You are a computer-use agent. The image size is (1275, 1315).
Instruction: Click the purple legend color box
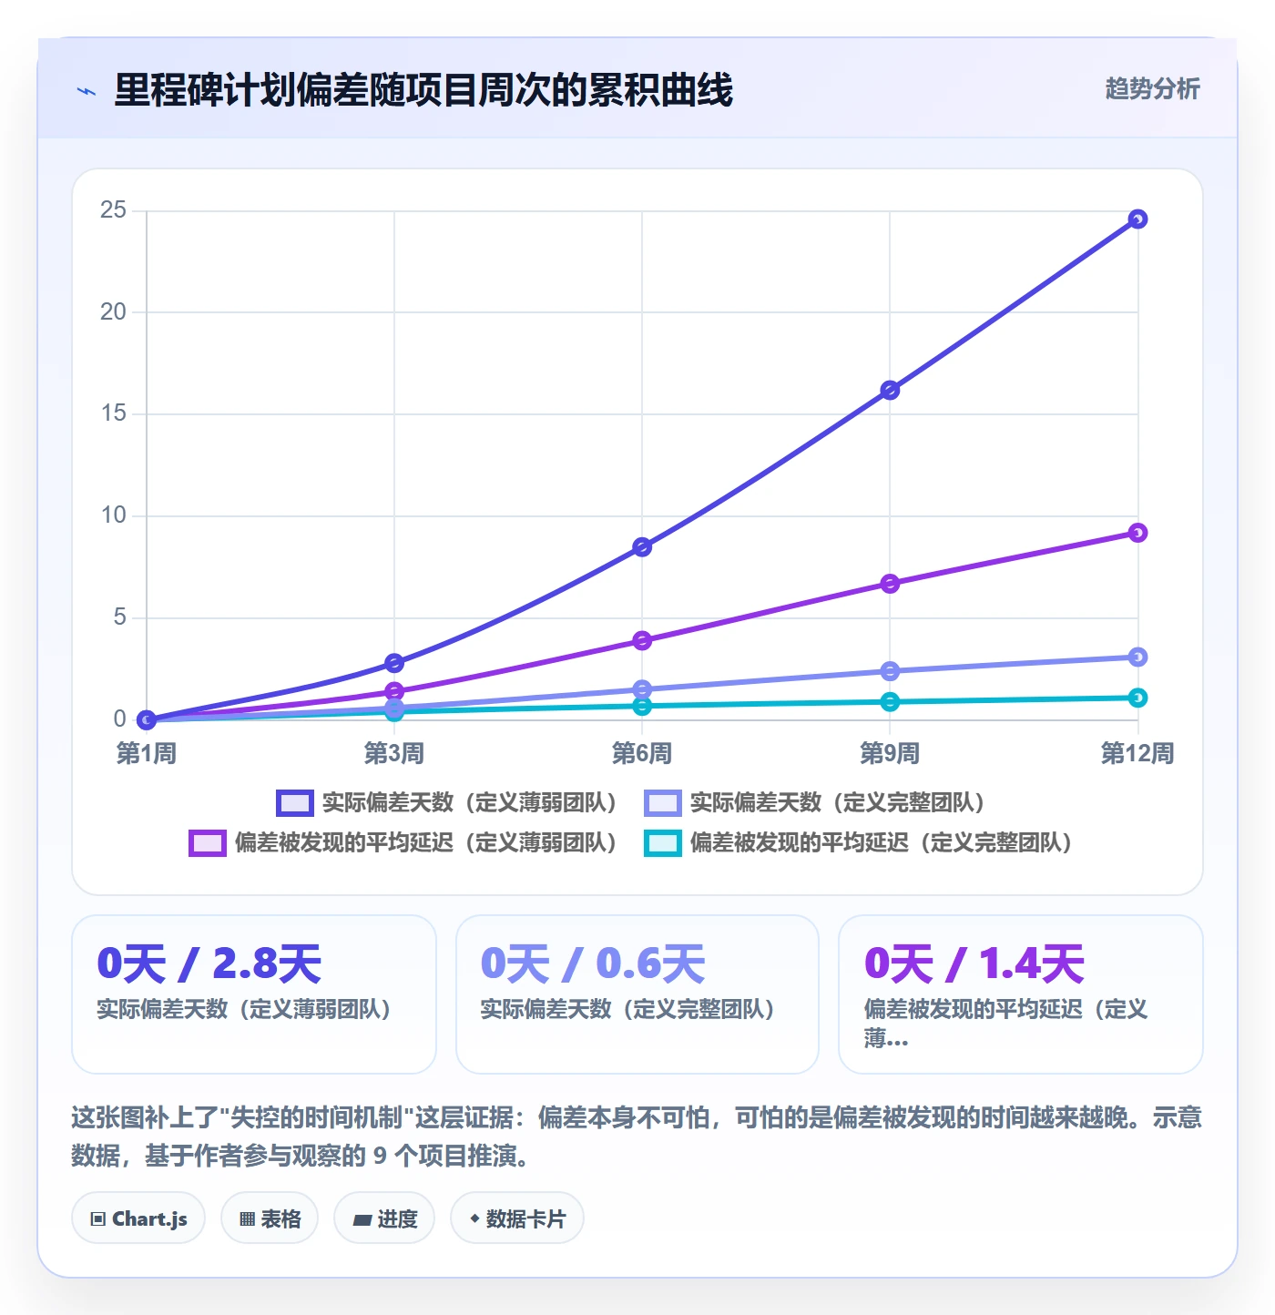[x=207, y=843]
